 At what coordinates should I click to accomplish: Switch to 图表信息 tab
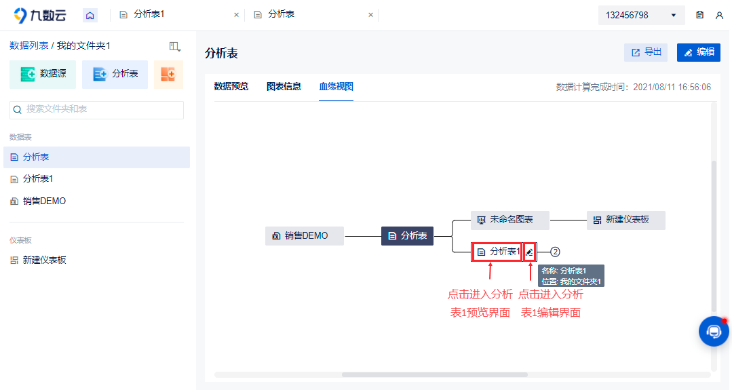(x=284, y=86)
